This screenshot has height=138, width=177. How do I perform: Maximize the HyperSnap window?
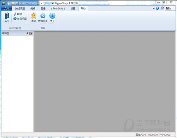click(164, 2)
